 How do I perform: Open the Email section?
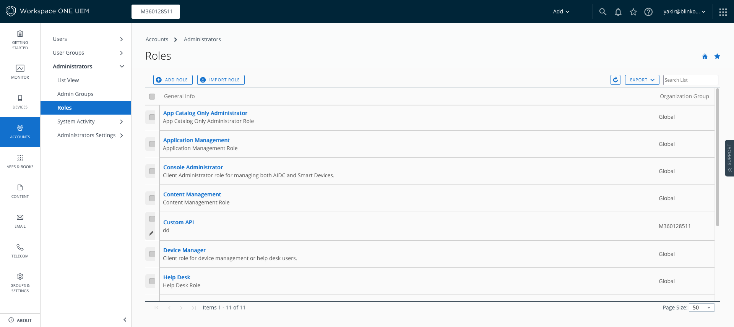[x=20, y=221]
